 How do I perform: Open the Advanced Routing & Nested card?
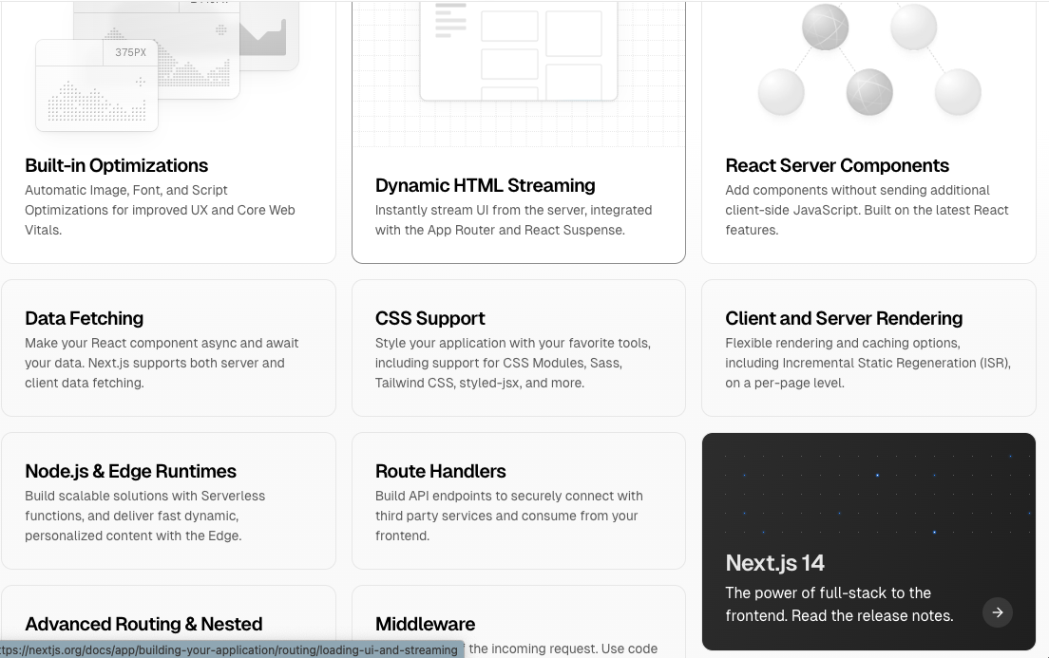(168, 622)
